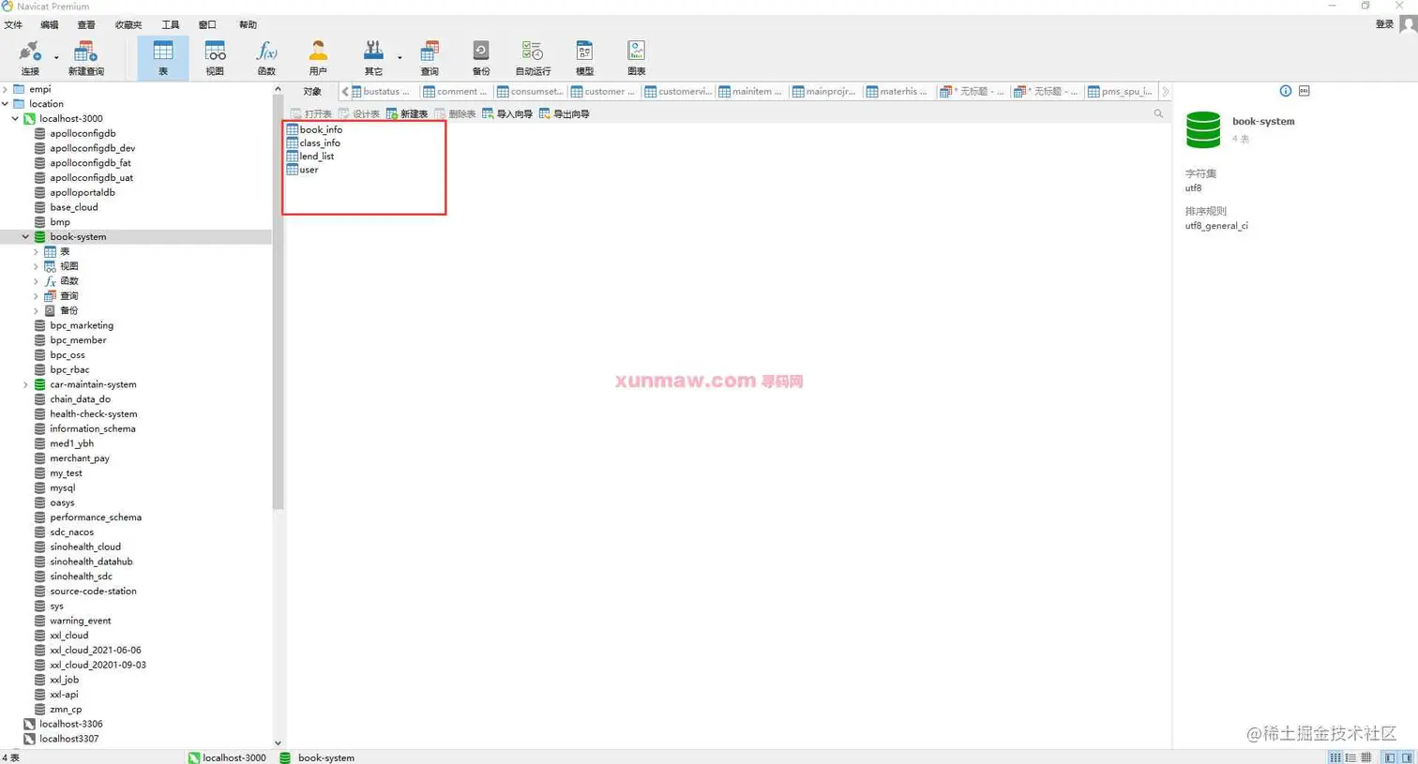
Task: Switch to the 对象 tab
Action: coord(312,91)
